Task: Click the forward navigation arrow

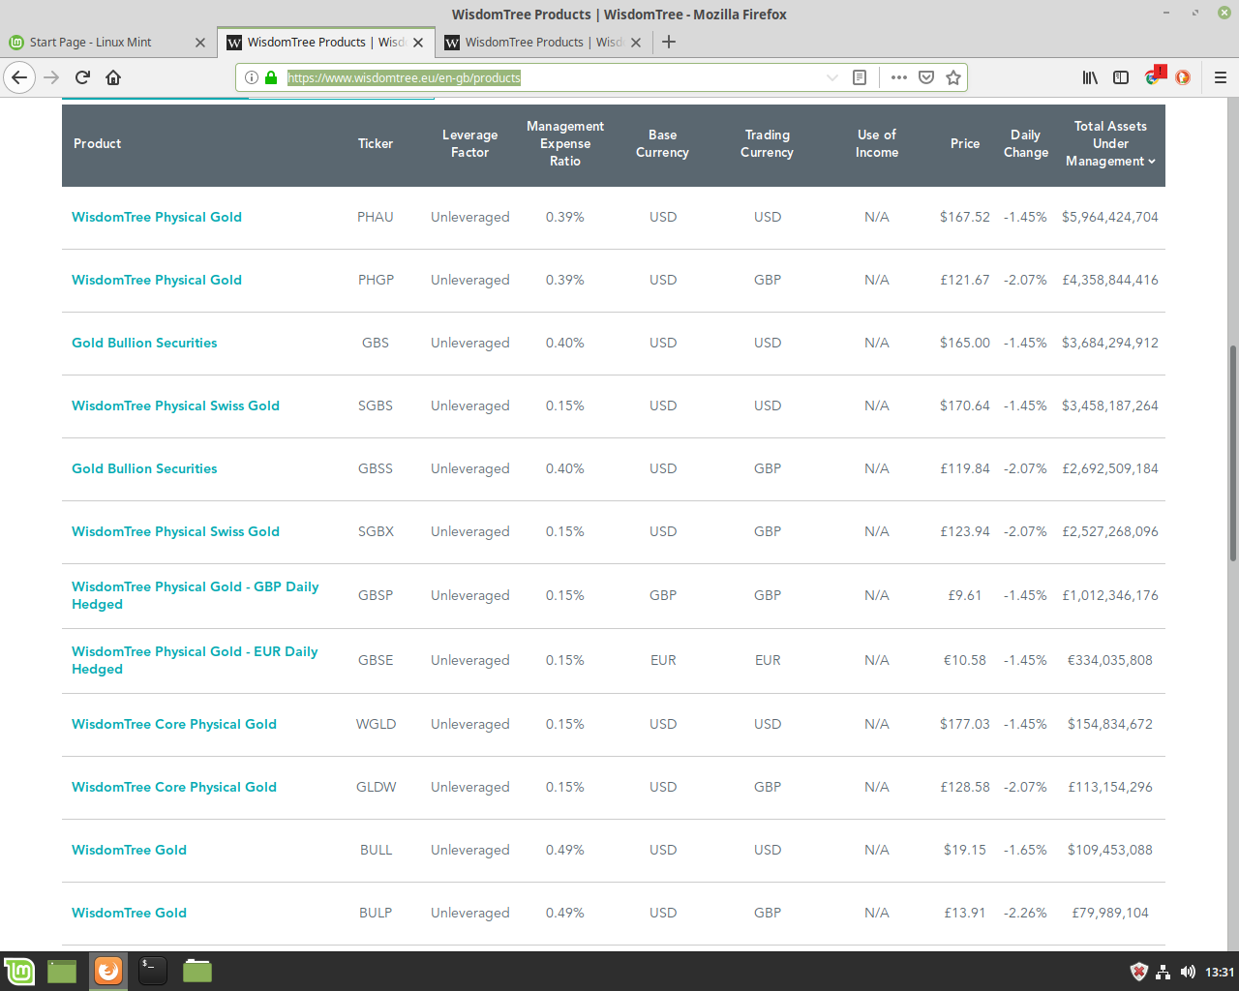Action: (51, 77)
